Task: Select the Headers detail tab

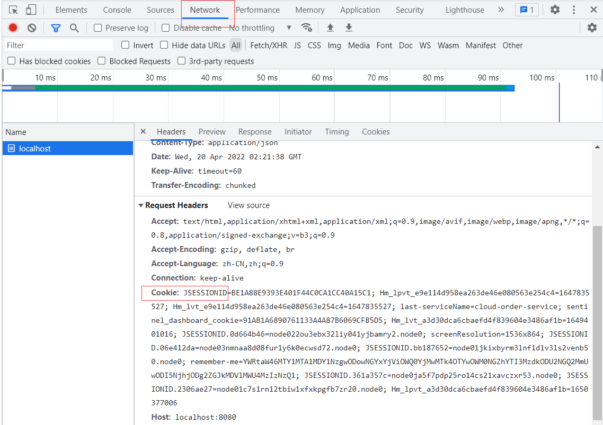Action: [171, 132]
